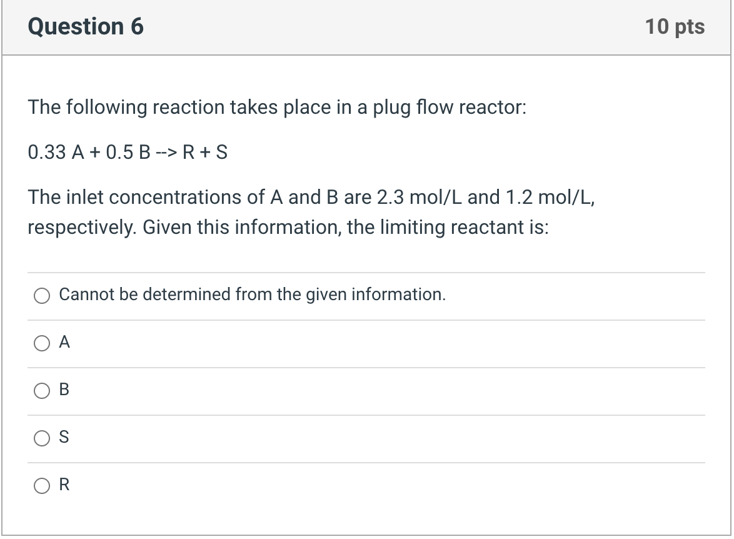Viewport: 734px width, 539px height.
Task: Click the divider above the answer choices
Action: click(366, 271)
